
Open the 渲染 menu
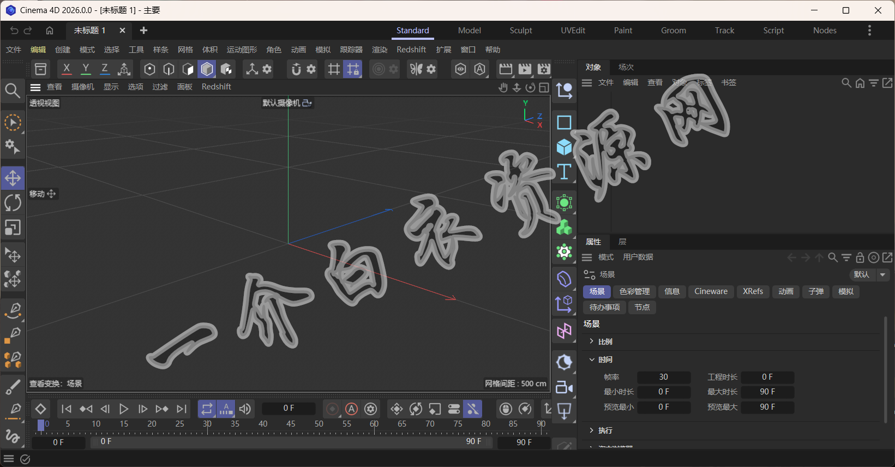[x=379, y=50]
